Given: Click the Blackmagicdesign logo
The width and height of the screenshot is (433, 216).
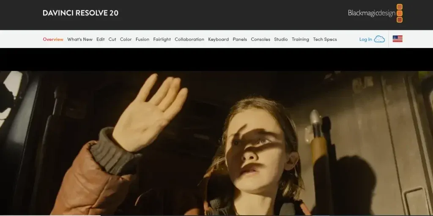Looking at the screenshot, I should (x=375, y=13).
